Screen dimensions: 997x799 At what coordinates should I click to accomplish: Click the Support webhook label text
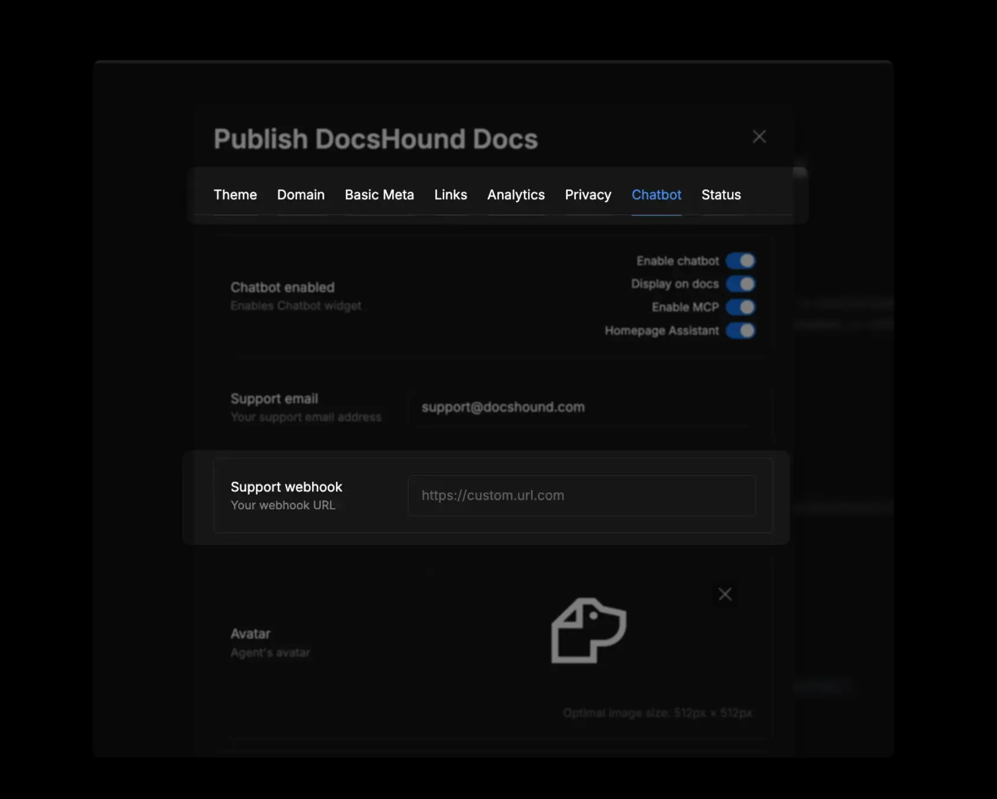tap(286, 487)
